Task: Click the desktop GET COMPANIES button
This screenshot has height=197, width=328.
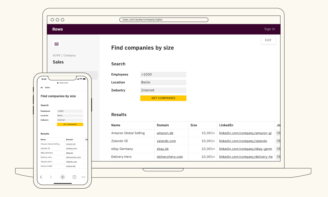Action: pyautogui.click(x=163, y=98)
